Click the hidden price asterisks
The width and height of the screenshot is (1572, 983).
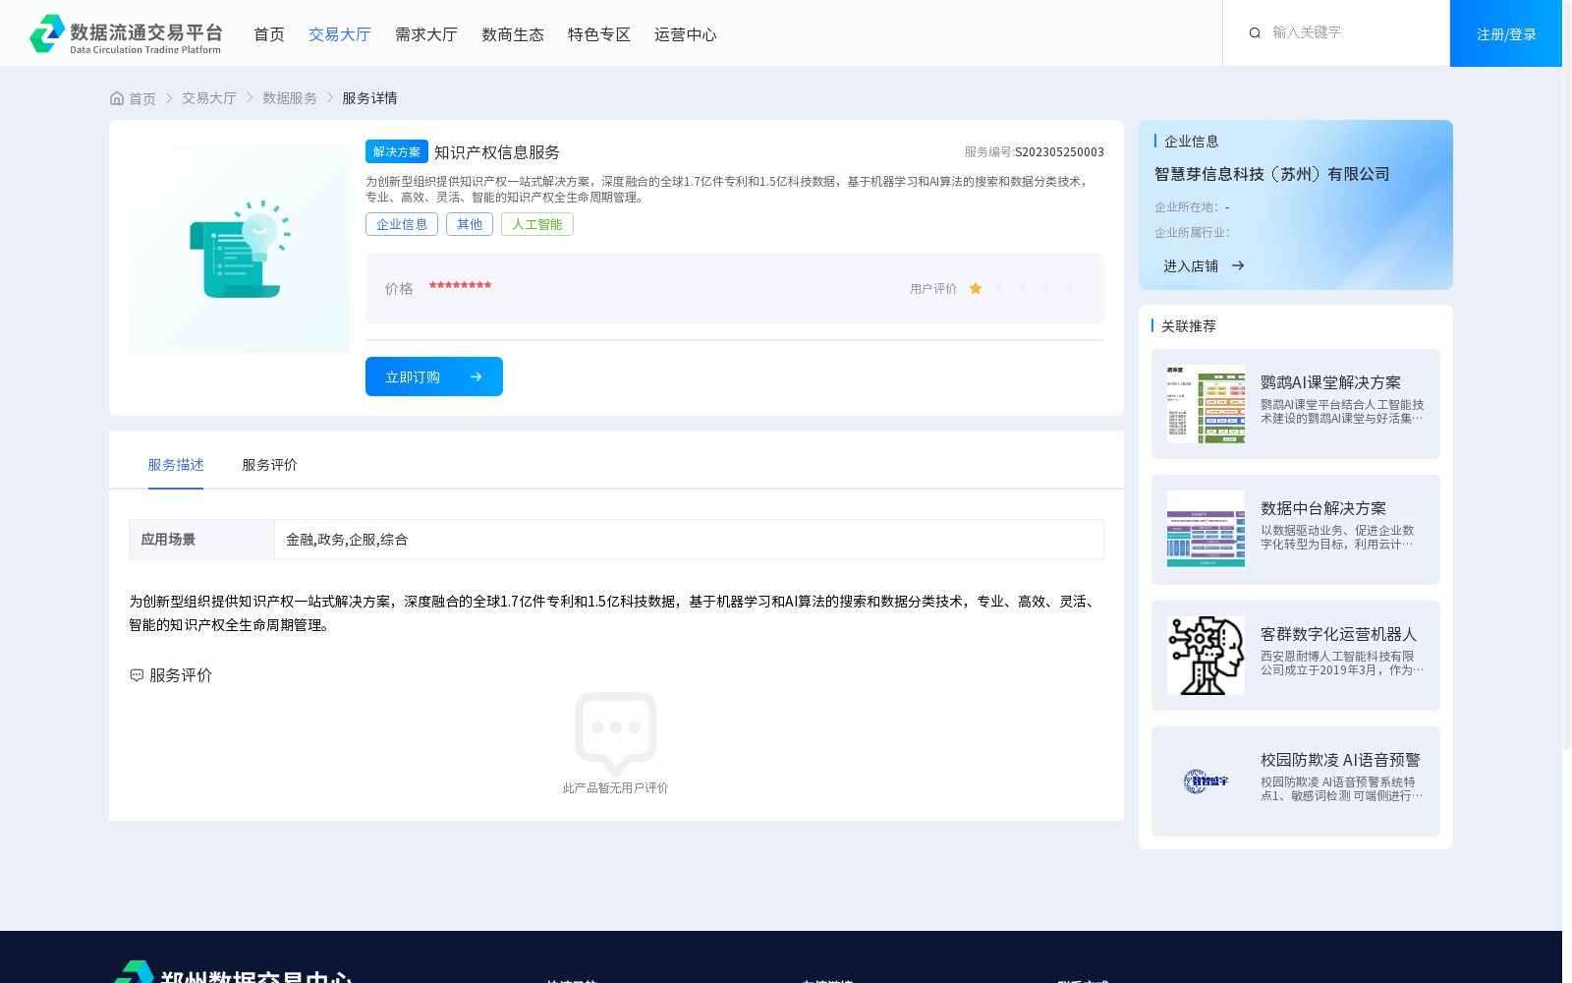click(x=460, y=286)
